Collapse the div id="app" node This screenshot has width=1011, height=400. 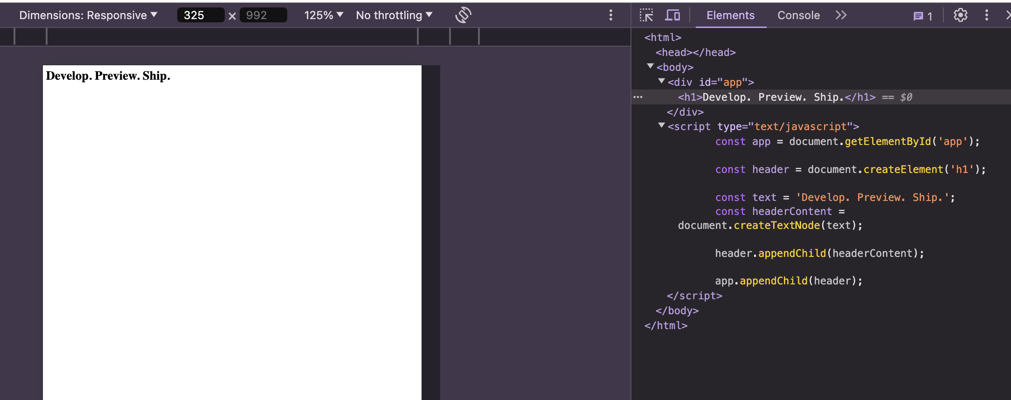click(x=661, y=82)
